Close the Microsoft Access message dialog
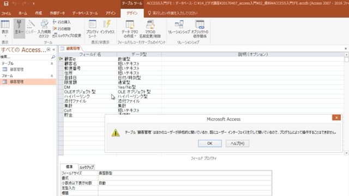This screenshot has height=196, width=349. 336,118
